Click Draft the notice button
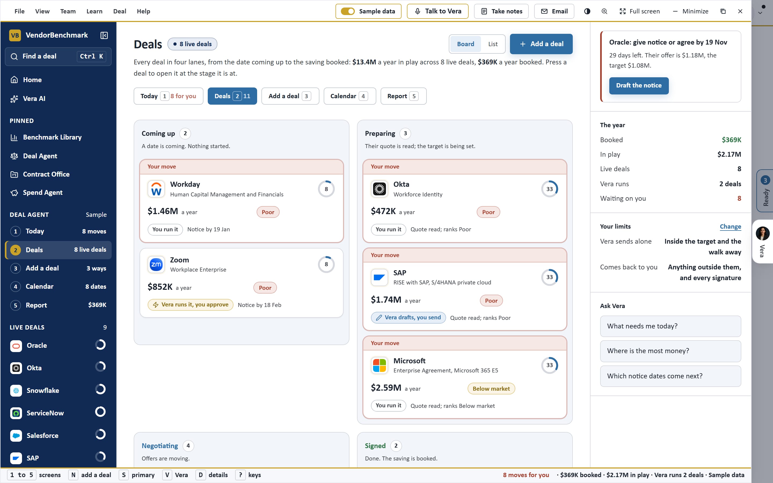 [639, 86]
